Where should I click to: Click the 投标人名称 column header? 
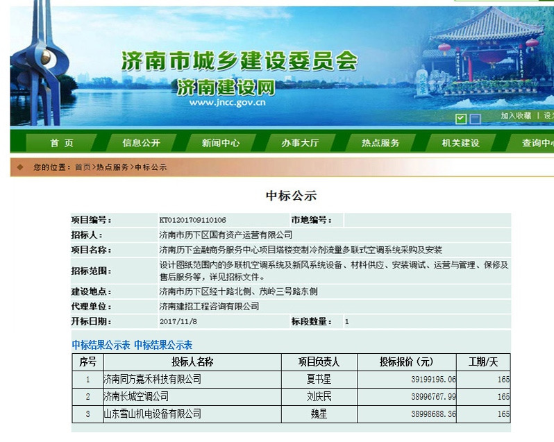click(x=192, y=362)
